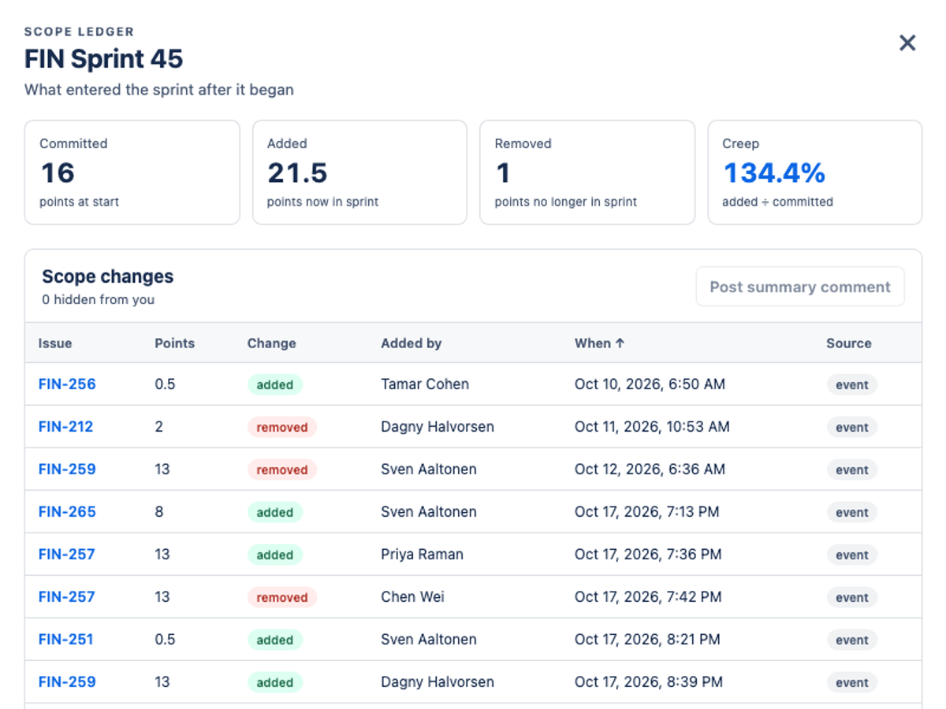
Task: Click the Source column header
Action: pos(849,343)
